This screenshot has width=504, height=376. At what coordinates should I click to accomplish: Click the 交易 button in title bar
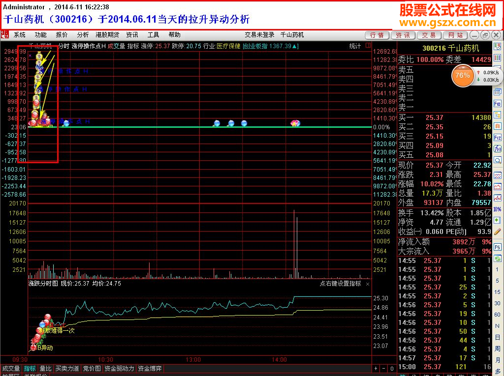pyautogui.click(x=429, y=35)
